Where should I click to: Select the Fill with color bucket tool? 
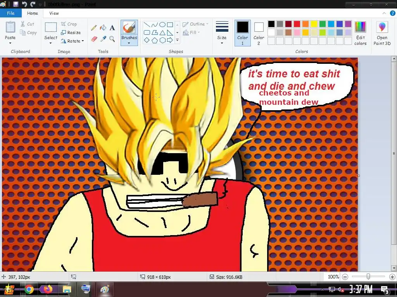[x=103, y=27]
